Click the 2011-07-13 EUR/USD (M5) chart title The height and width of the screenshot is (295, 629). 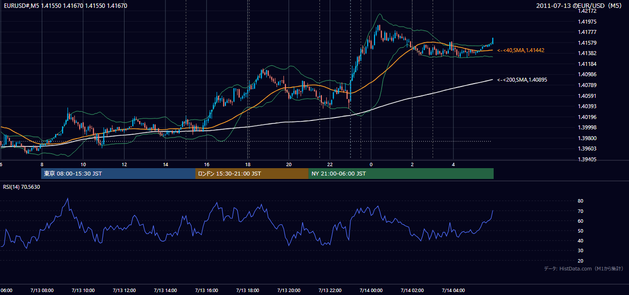[x=579, y=5]
